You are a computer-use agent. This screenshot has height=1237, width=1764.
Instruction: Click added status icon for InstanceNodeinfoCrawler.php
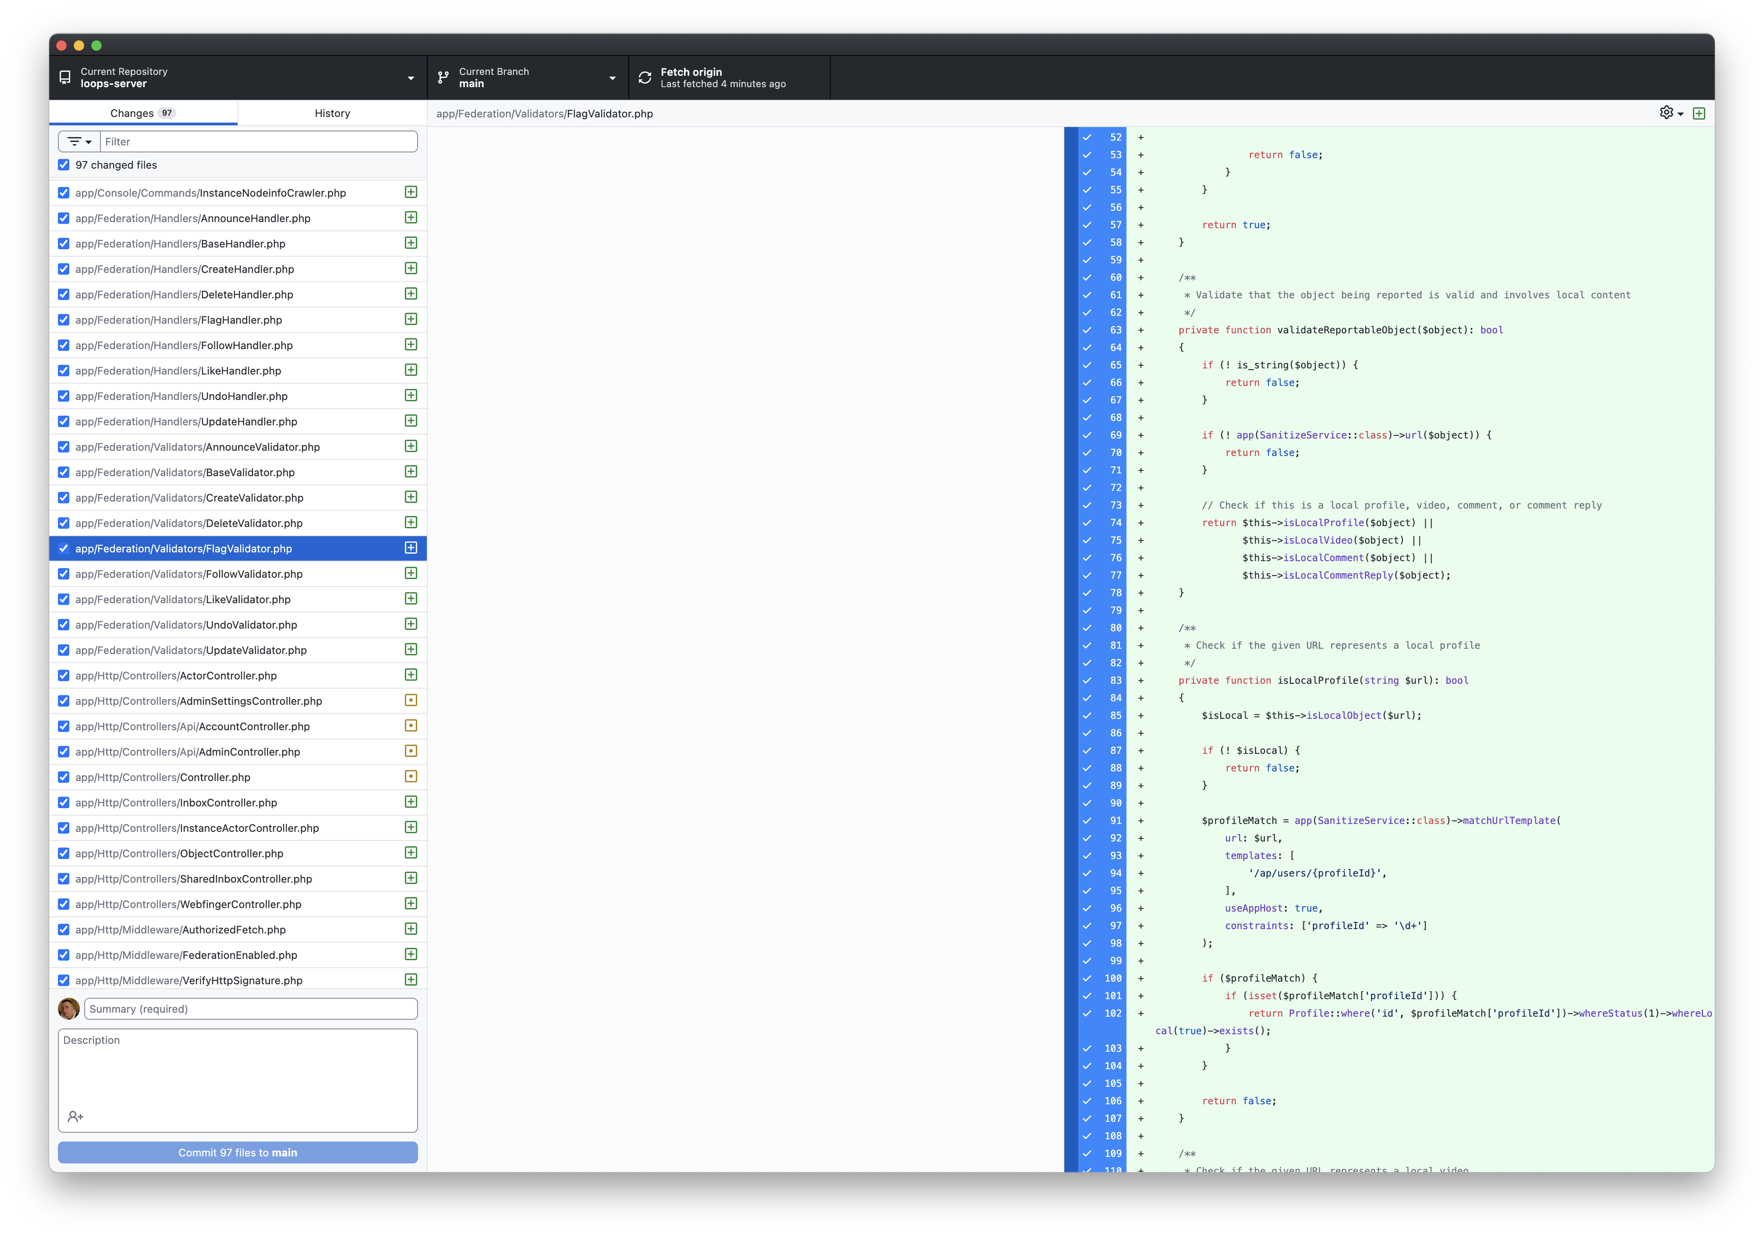411,192
